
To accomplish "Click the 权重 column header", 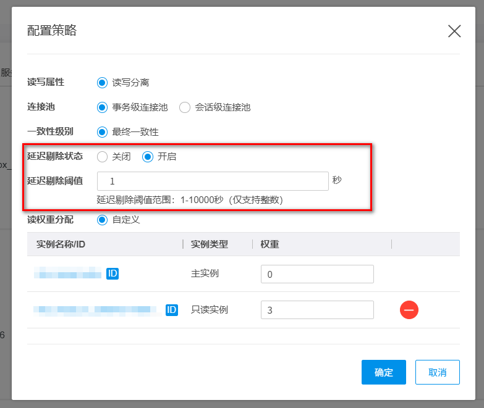I will click(270, 244).
